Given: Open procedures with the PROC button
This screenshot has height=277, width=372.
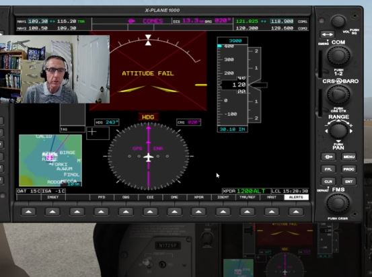Looking at the screenshot, I should pyautogui.click(x=348, y=169).
